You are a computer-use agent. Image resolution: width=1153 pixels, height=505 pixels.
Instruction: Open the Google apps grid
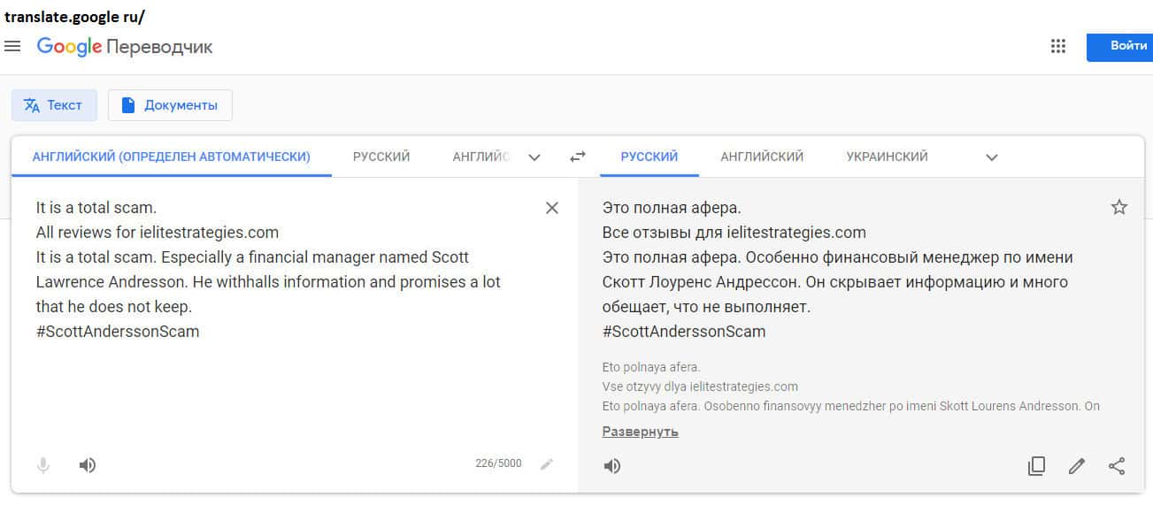pos(1057,46)
